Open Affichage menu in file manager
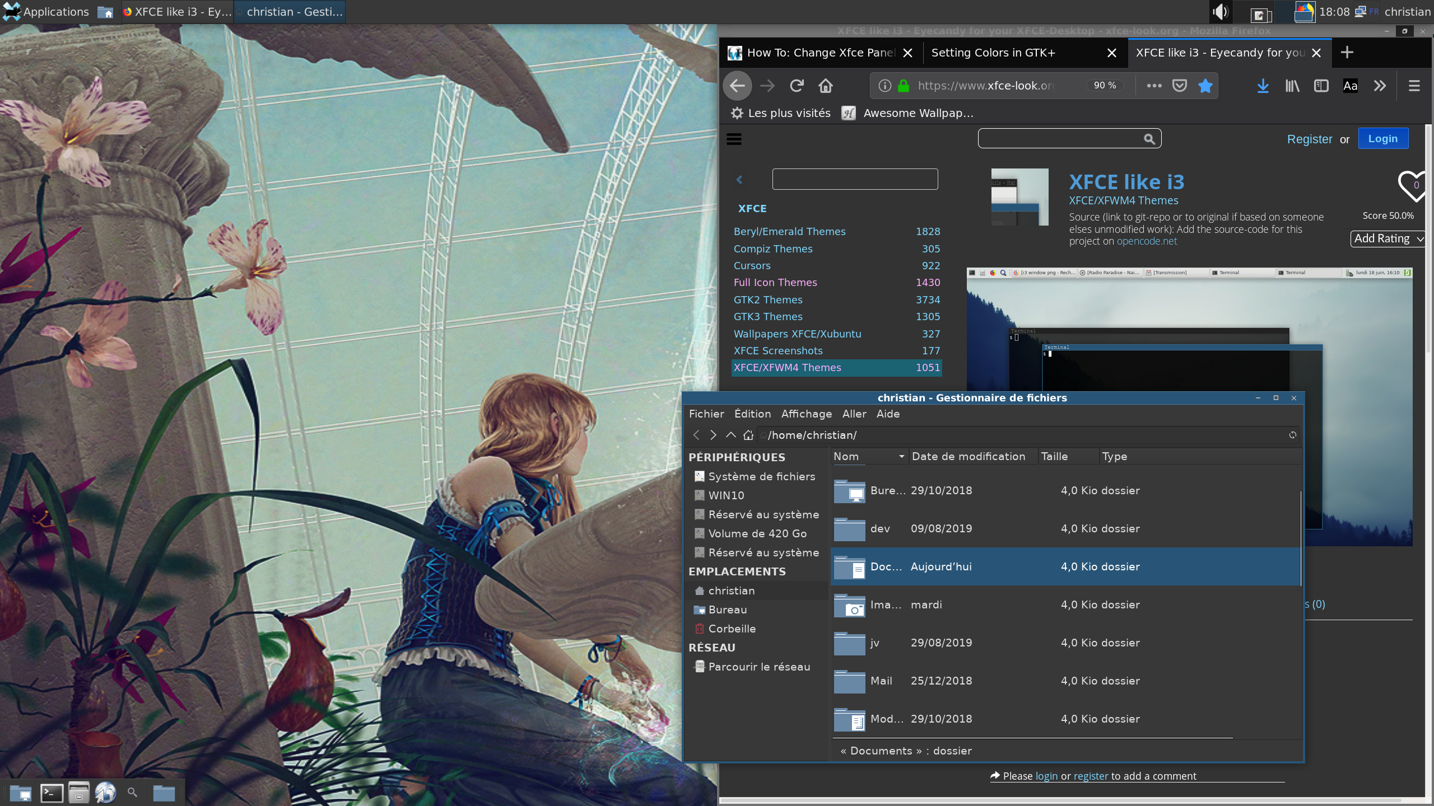The image size is (1434, 806). (x=807, y=414)
